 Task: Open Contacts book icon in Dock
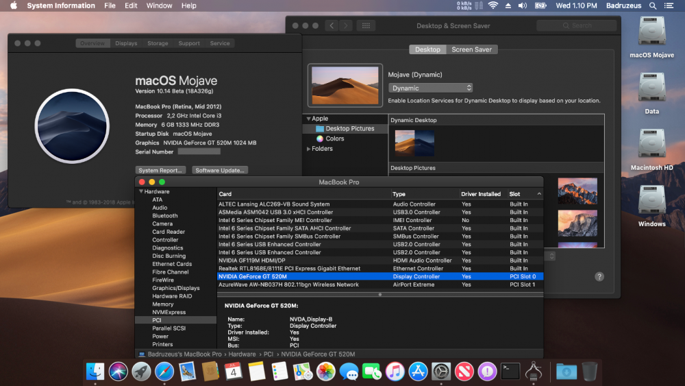point(210,372)
